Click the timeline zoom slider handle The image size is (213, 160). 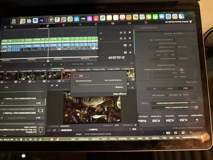(x=51, y=65)
